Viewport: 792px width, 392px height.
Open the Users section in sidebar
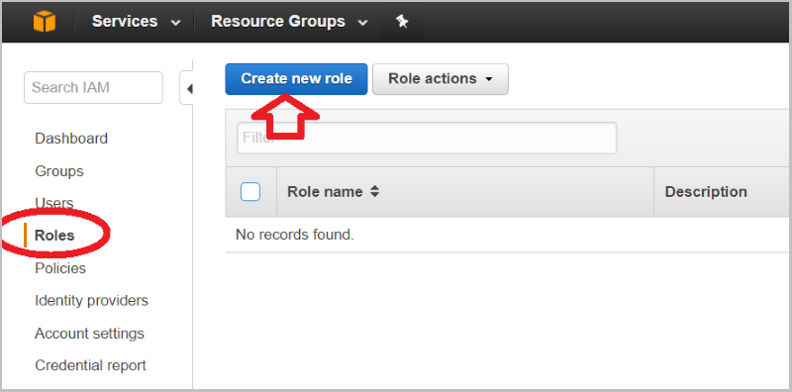point(54,203)
